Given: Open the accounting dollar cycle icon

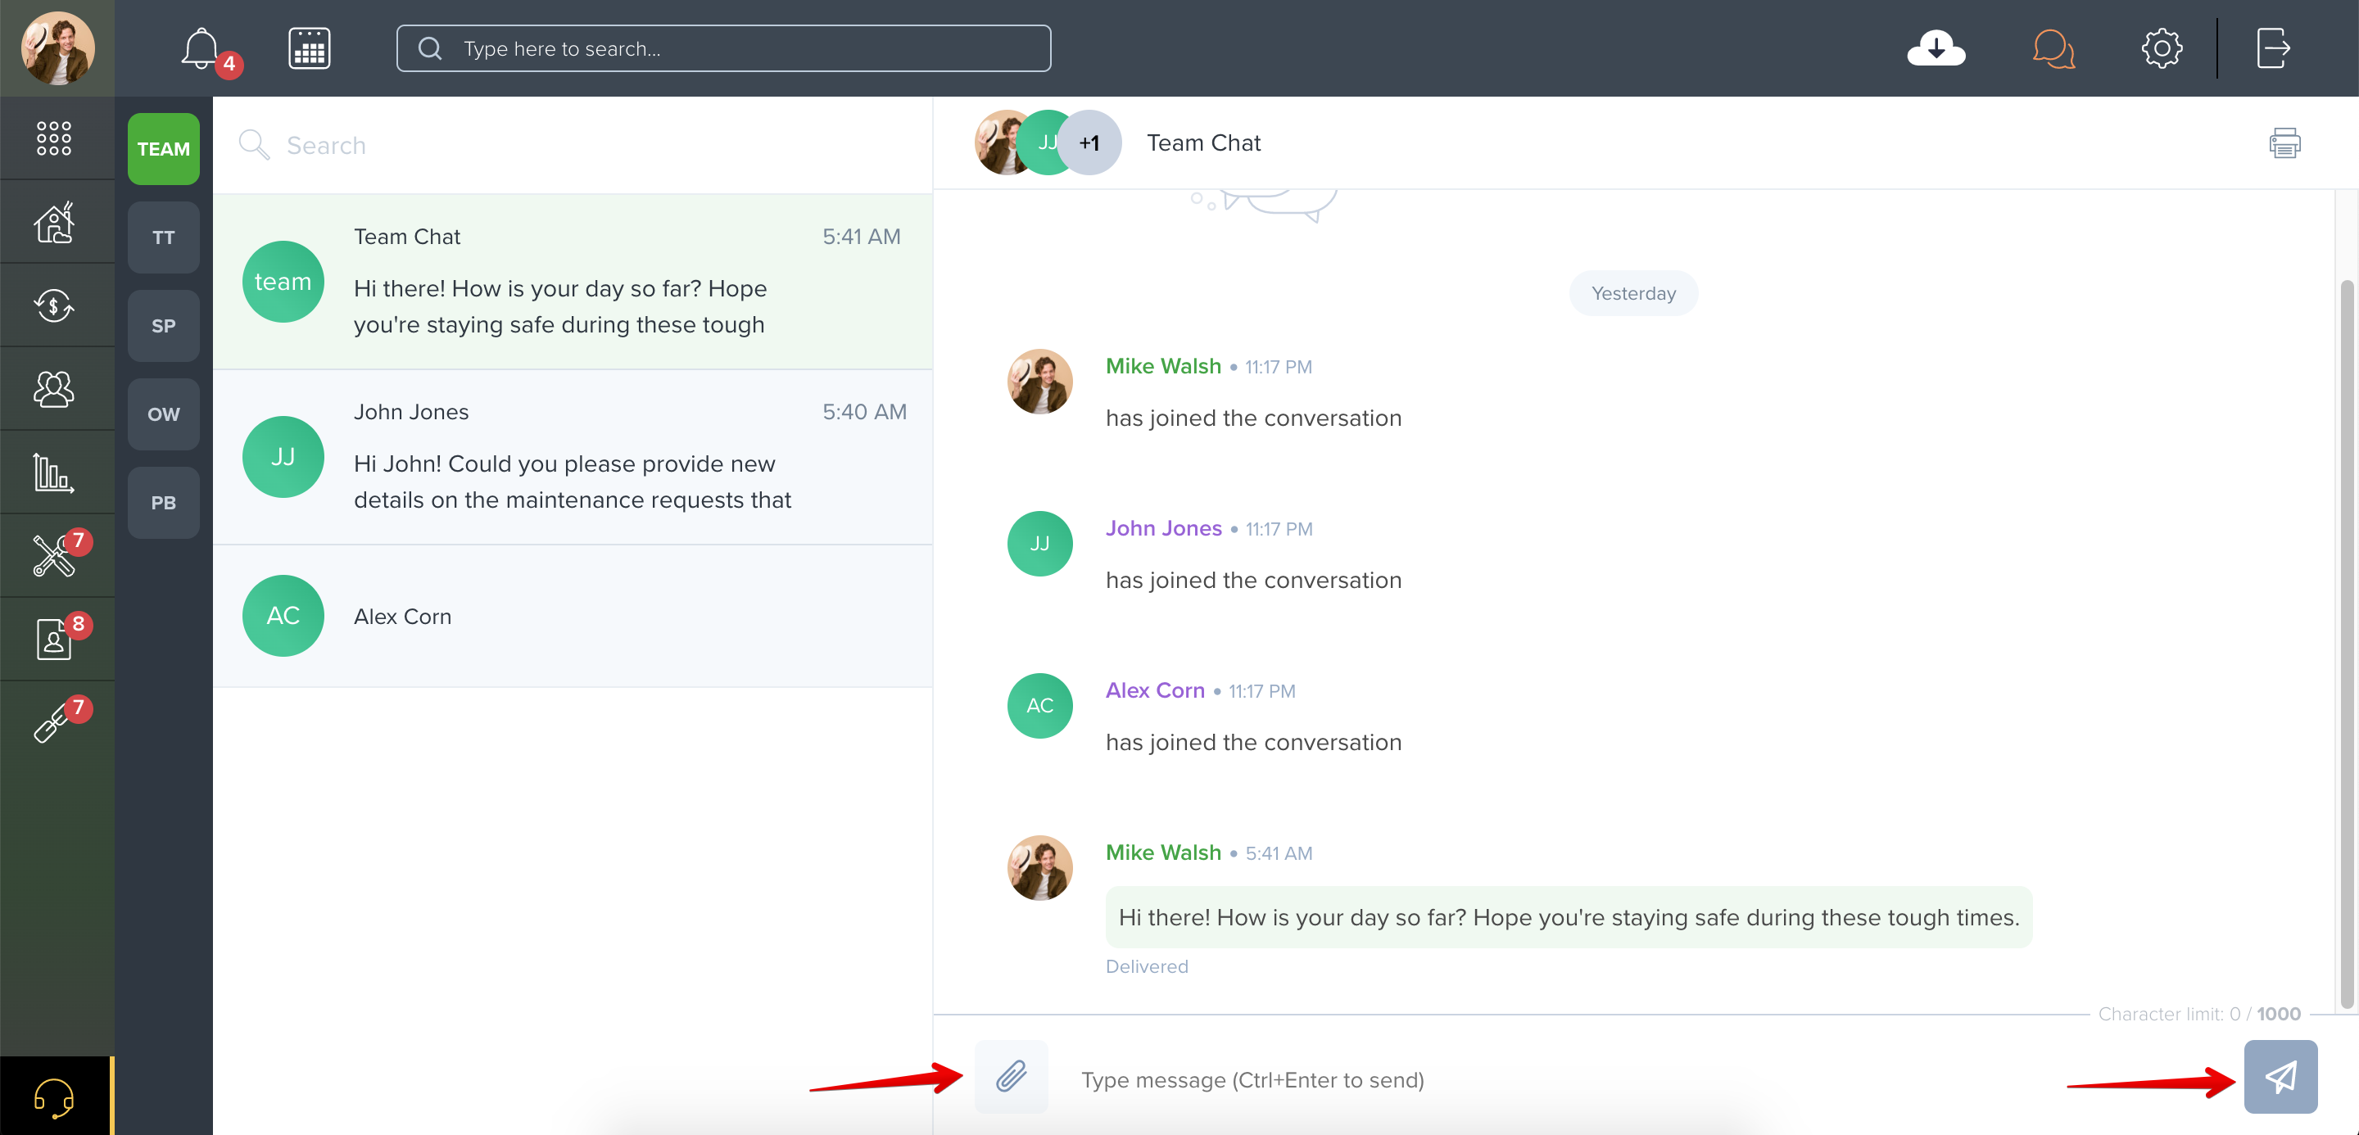Looking at the screenshot, I should point(54,305).
